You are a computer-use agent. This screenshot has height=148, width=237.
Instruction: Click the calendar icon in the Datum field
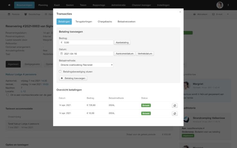(62, 53)
